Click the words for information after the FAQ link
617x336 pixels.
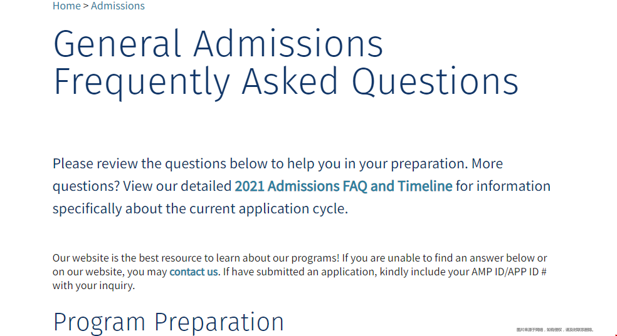click(503, 186)
